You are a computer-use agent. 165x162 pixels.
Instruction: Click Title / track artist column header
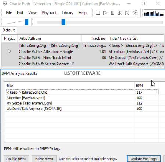135,39
